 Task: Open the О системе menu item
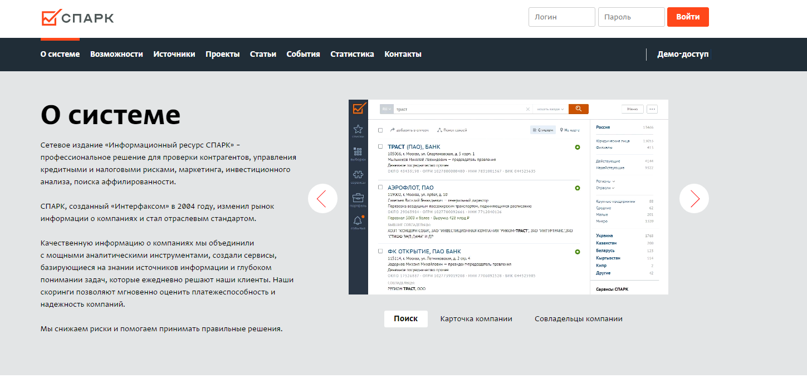click(60, 54)
